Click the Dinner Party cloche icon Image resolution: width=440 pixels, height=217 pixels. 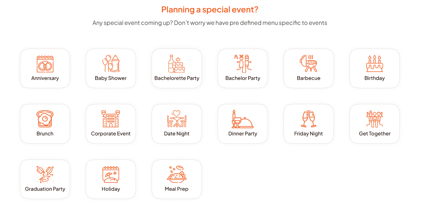pos(243,119)
